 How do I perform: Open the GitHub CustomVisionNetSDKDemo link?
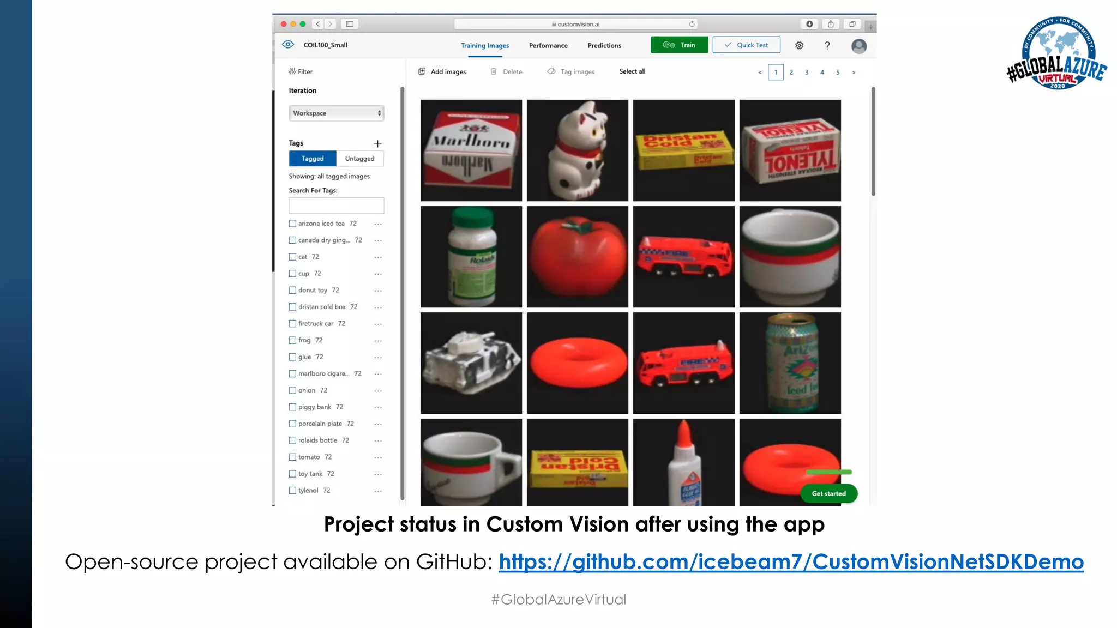[x=791, y=561]
